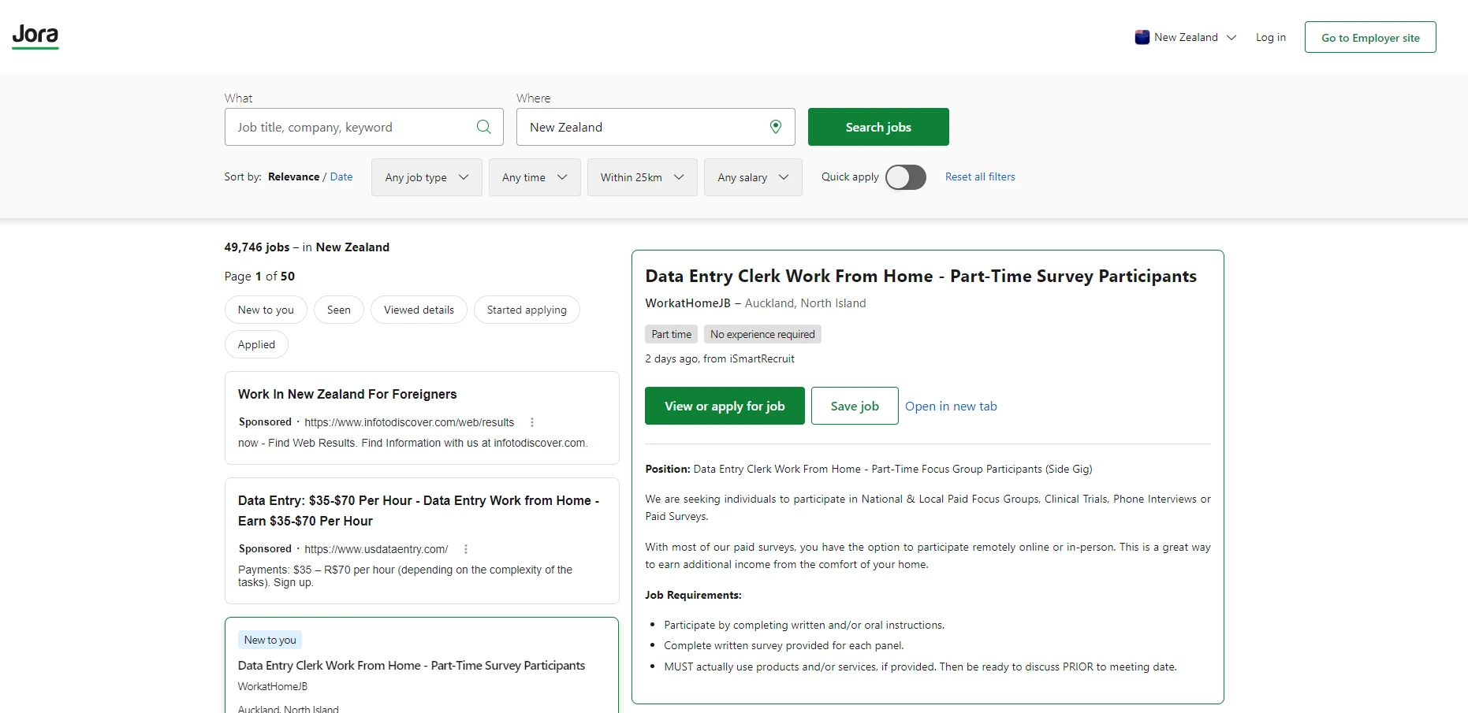Select the New to you filter chip

pos(266,310)
